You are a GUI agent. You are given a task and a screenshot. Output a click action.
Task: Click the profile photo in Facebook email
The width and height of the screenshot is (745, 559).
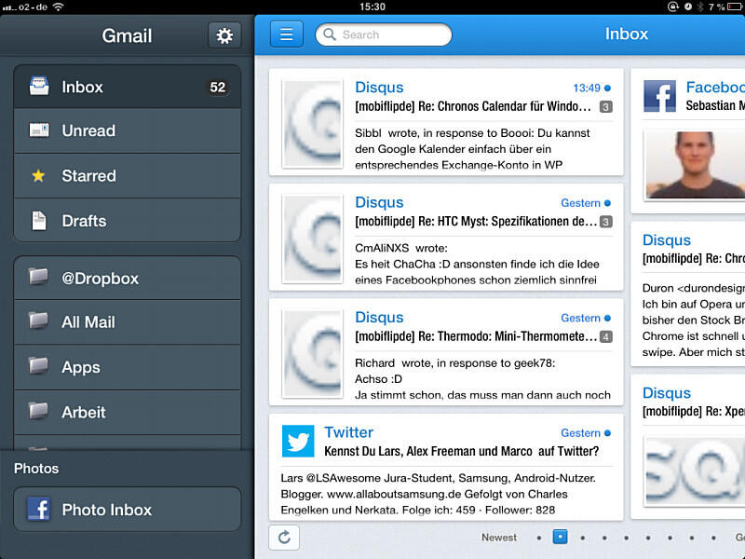point(695,165)
